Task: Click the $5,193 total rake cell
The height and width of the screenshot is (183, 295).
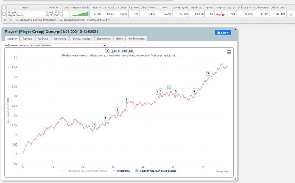Action: tap(278, 14)
